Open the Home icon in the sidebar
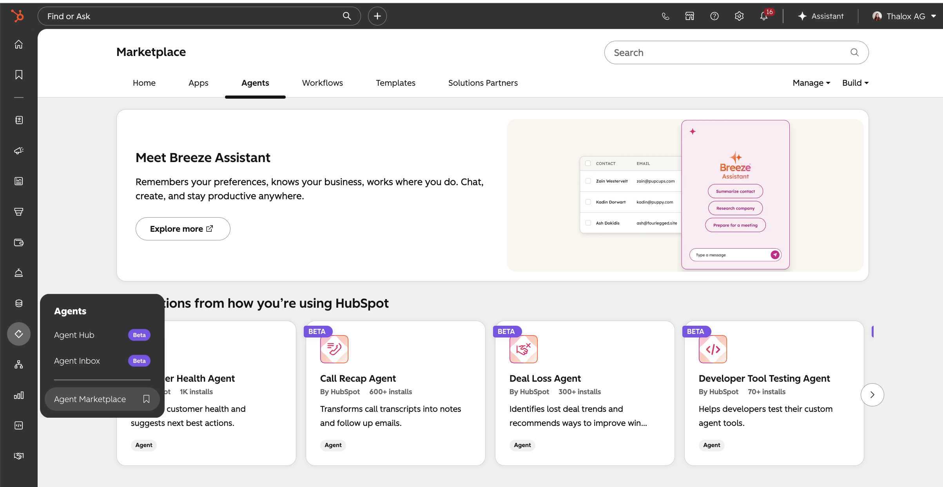This screenshot has width=943, height=487. click(19, 44)
